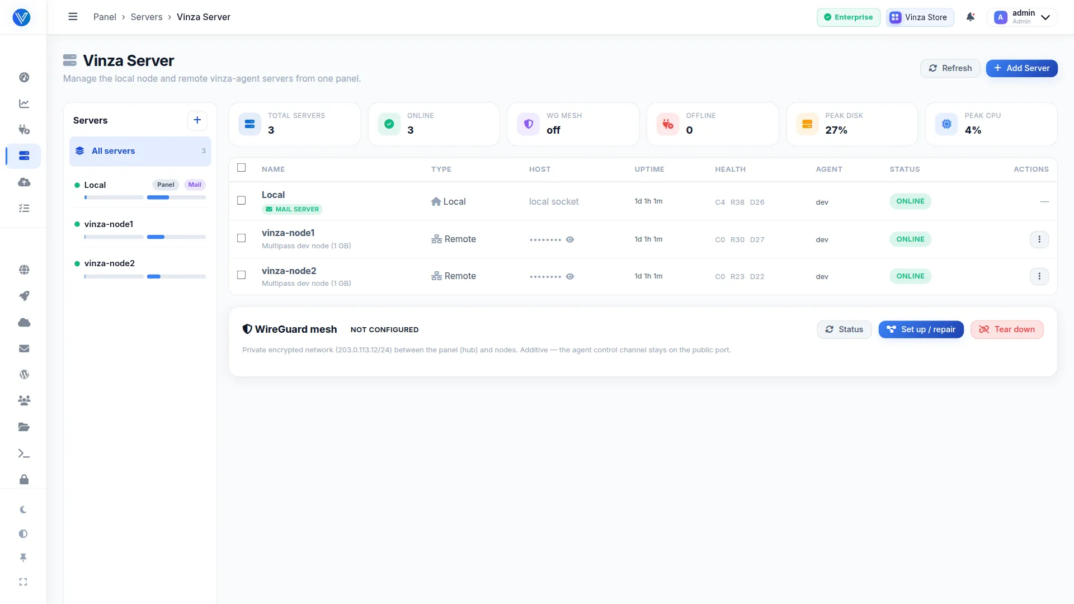
Task: Select the vinza-node2 row checkbox
Action: 241,275
